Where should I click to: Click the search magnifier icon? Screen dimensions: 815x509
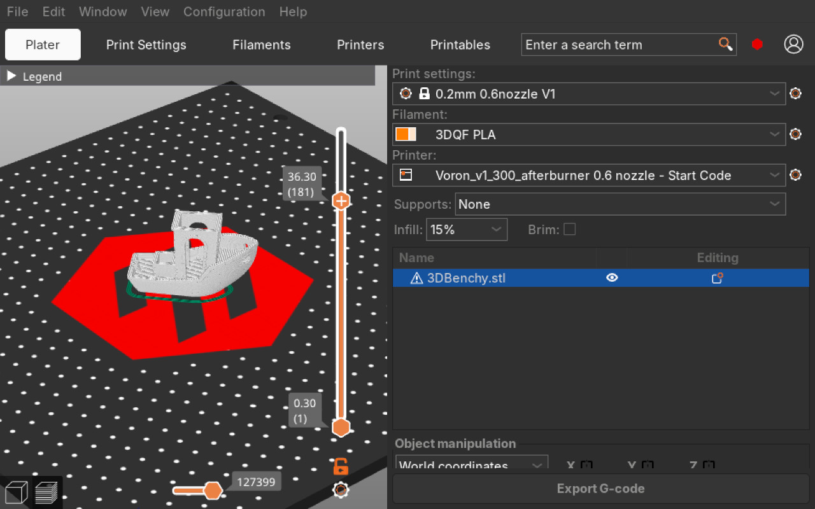click(x=725, y=45)
